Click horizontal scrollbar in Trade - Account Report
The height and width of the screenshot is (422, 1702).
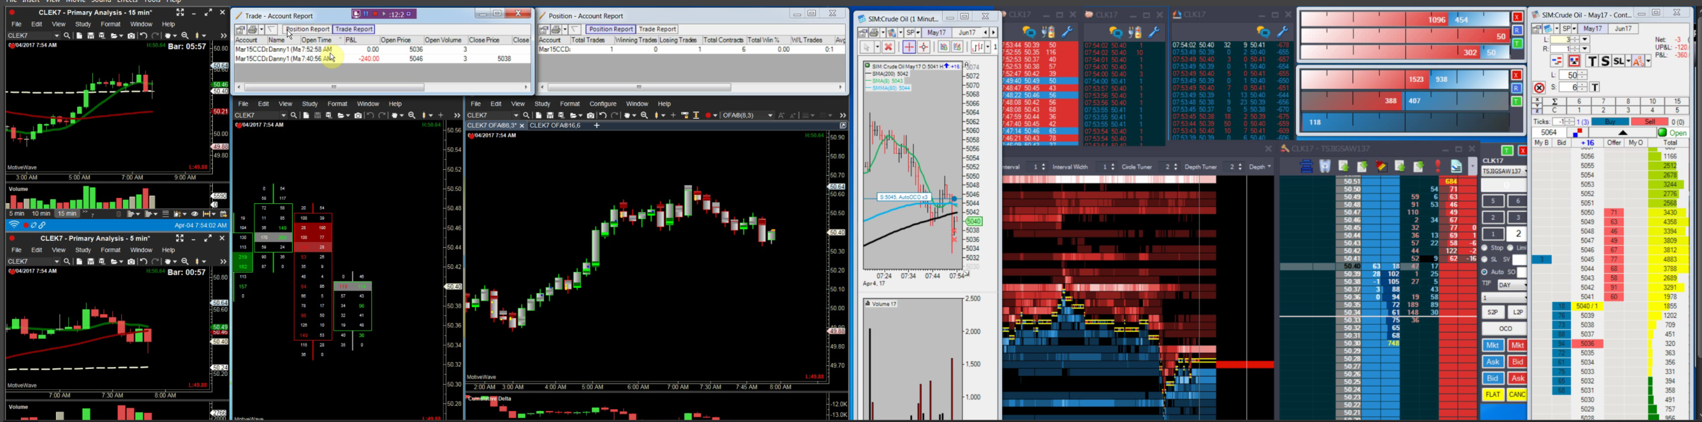(x=333, y=87)
